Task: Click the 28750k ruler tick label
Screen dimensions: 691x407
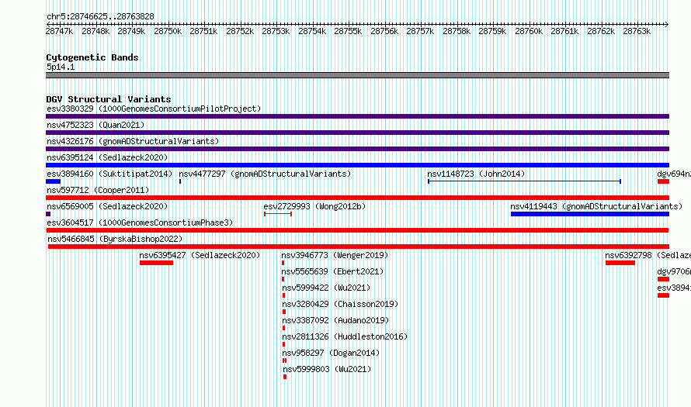Action: coord(168,31)
